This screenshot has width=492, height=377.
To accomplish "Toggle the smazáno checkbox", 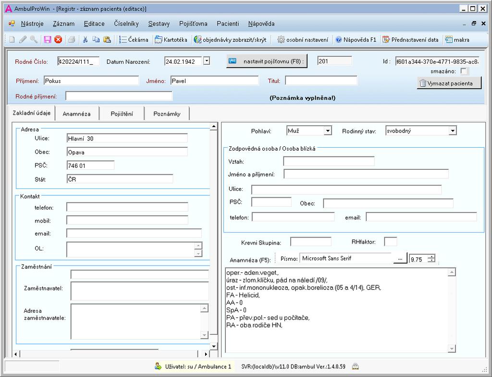I will pyautogui.click(x=464, y=71).
